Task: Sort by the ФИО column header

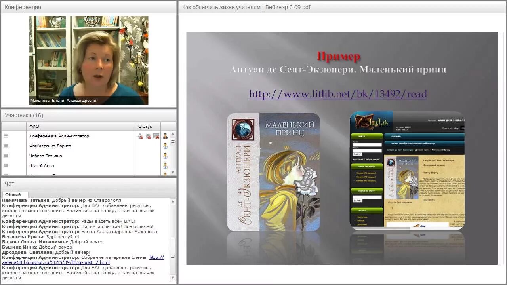Action: pyautogui.click(x=81, y=127)
